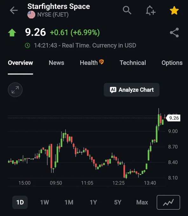
Task: Tap the Starfighters Space title
Action: pyautogui.click(x=59, y=6)
